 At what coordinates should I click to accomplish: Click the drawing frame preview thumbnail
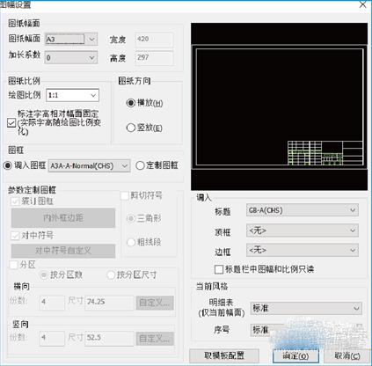click(x=279, y=106)
